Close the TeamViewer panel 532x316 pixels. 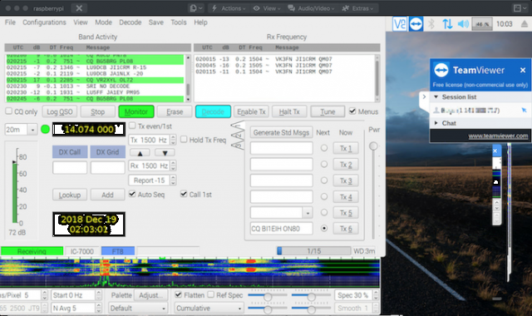523,70
